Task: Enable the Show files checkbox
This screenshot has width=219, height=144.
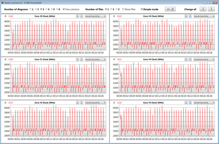Action: [123, 9]
